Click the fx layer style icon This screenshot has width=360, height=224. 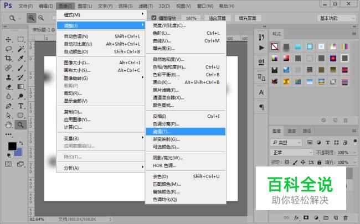pos(296,217)
